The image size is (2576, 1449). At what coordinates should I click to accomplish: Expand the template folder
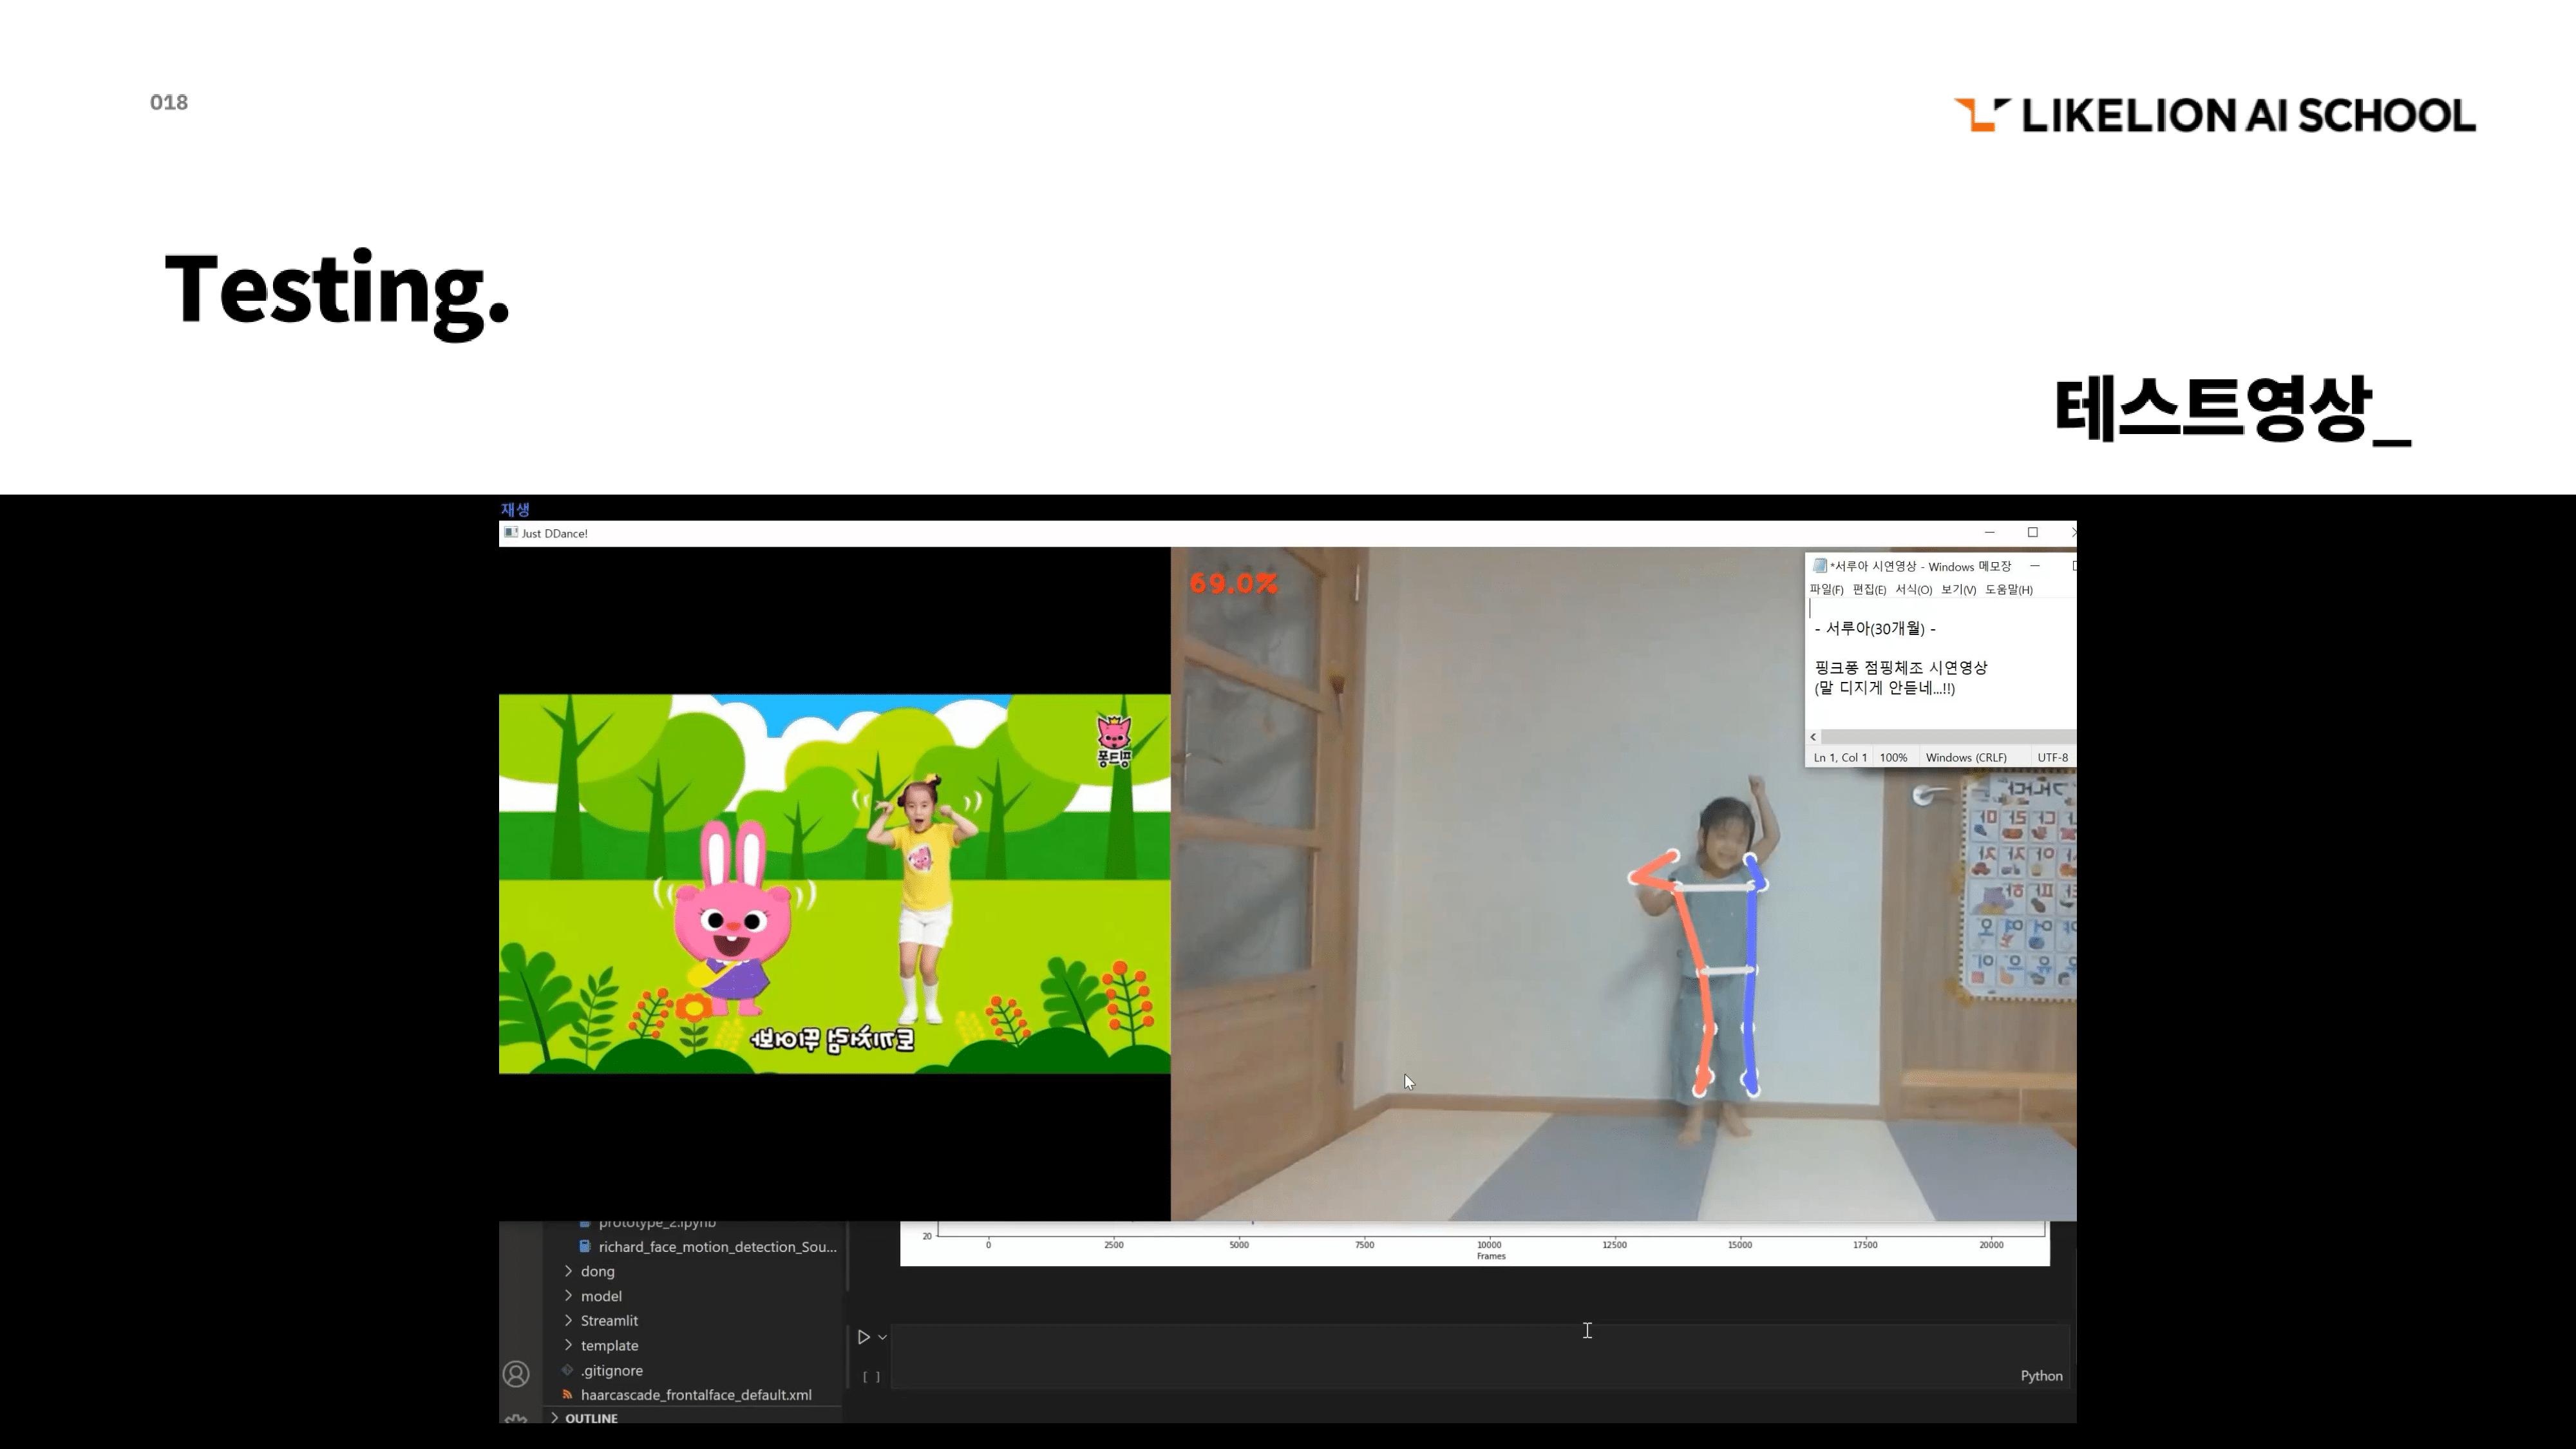point(608,1345)
